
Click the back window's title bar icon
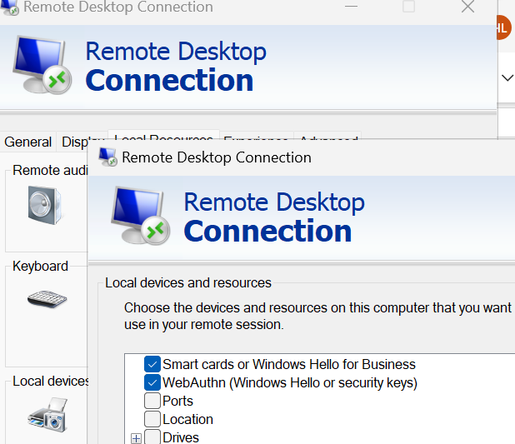tap(9, 7)
